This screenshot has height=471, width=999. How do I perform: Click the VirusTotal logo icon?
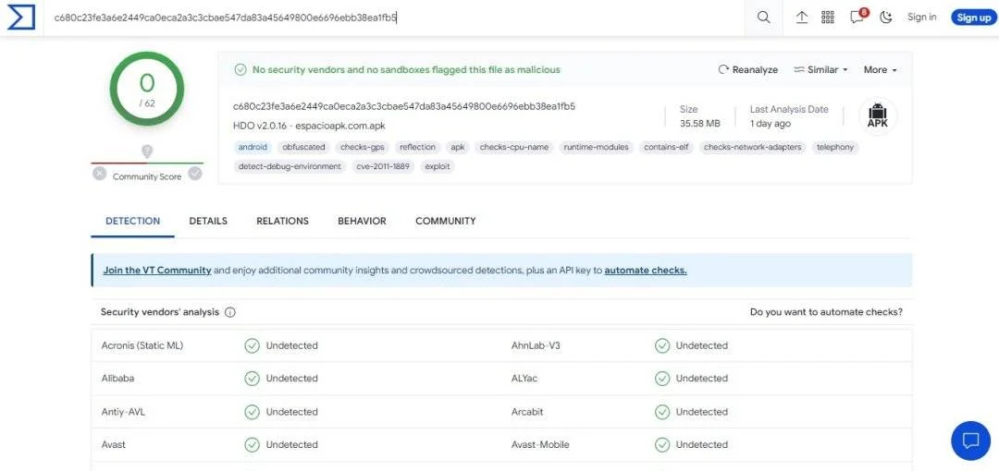pos(21,18)
